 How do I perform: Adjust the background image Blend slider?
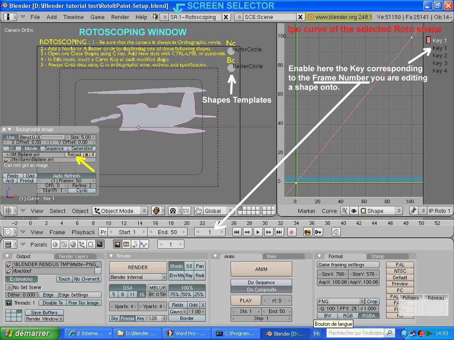pos(42,137)
